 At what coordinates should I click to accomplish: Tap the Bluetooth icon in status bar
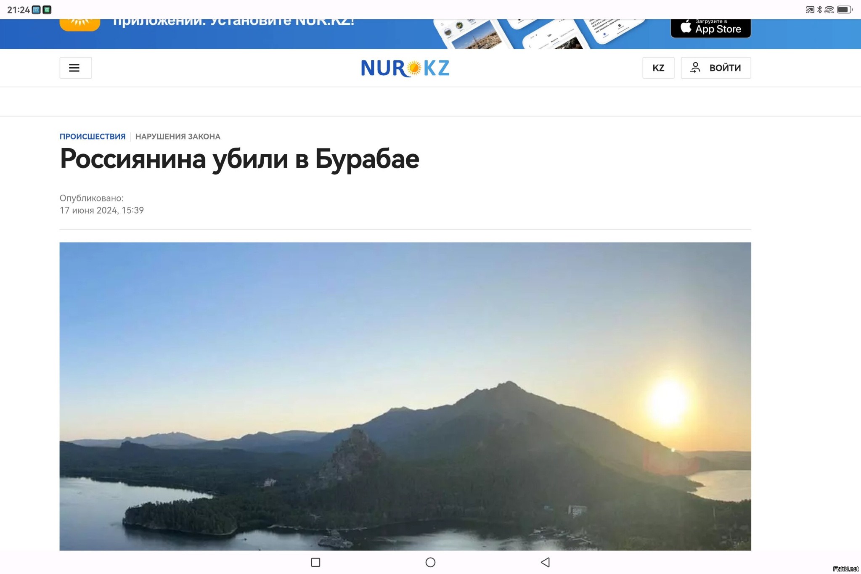[x=819, y=10]
